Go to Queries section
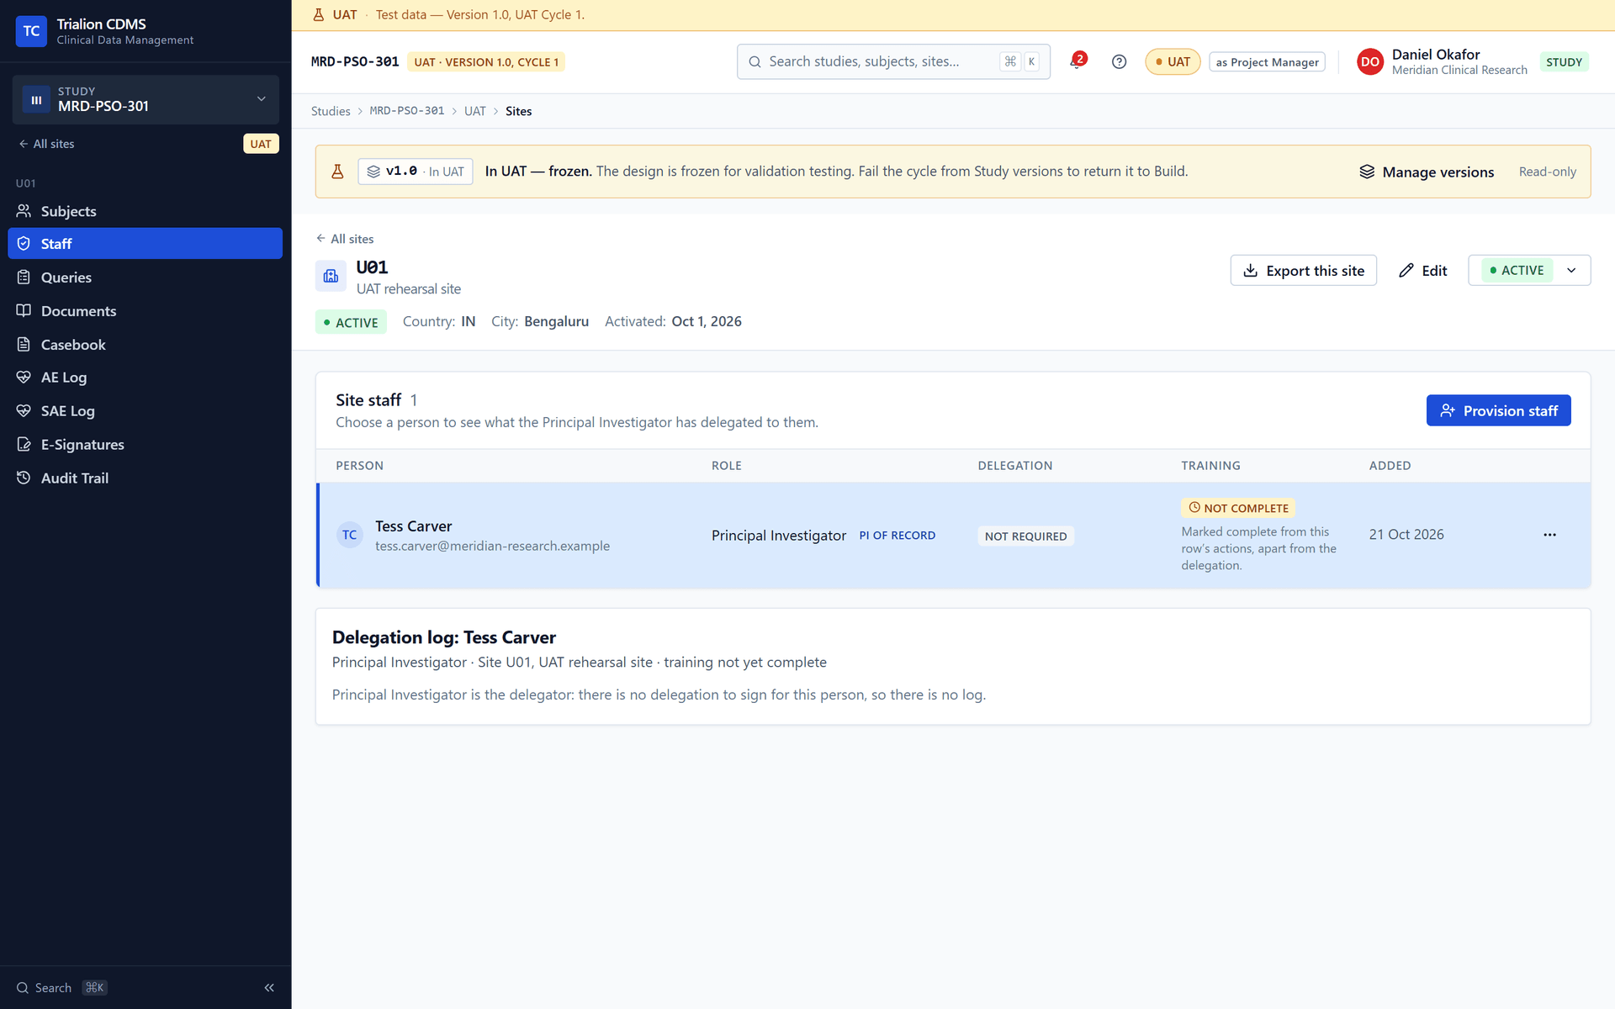Image resolution: width=1615 pixels, height=1009 pixels. coord(145,277)
